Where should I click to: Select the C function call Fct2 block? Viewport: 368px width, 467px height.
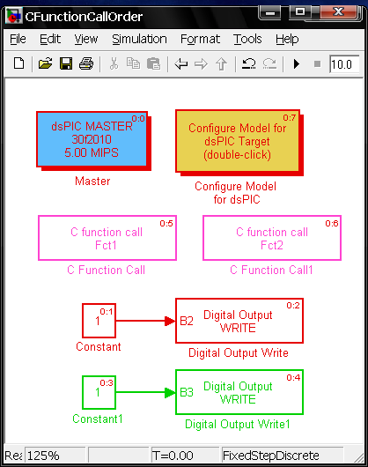coord(272,238)
